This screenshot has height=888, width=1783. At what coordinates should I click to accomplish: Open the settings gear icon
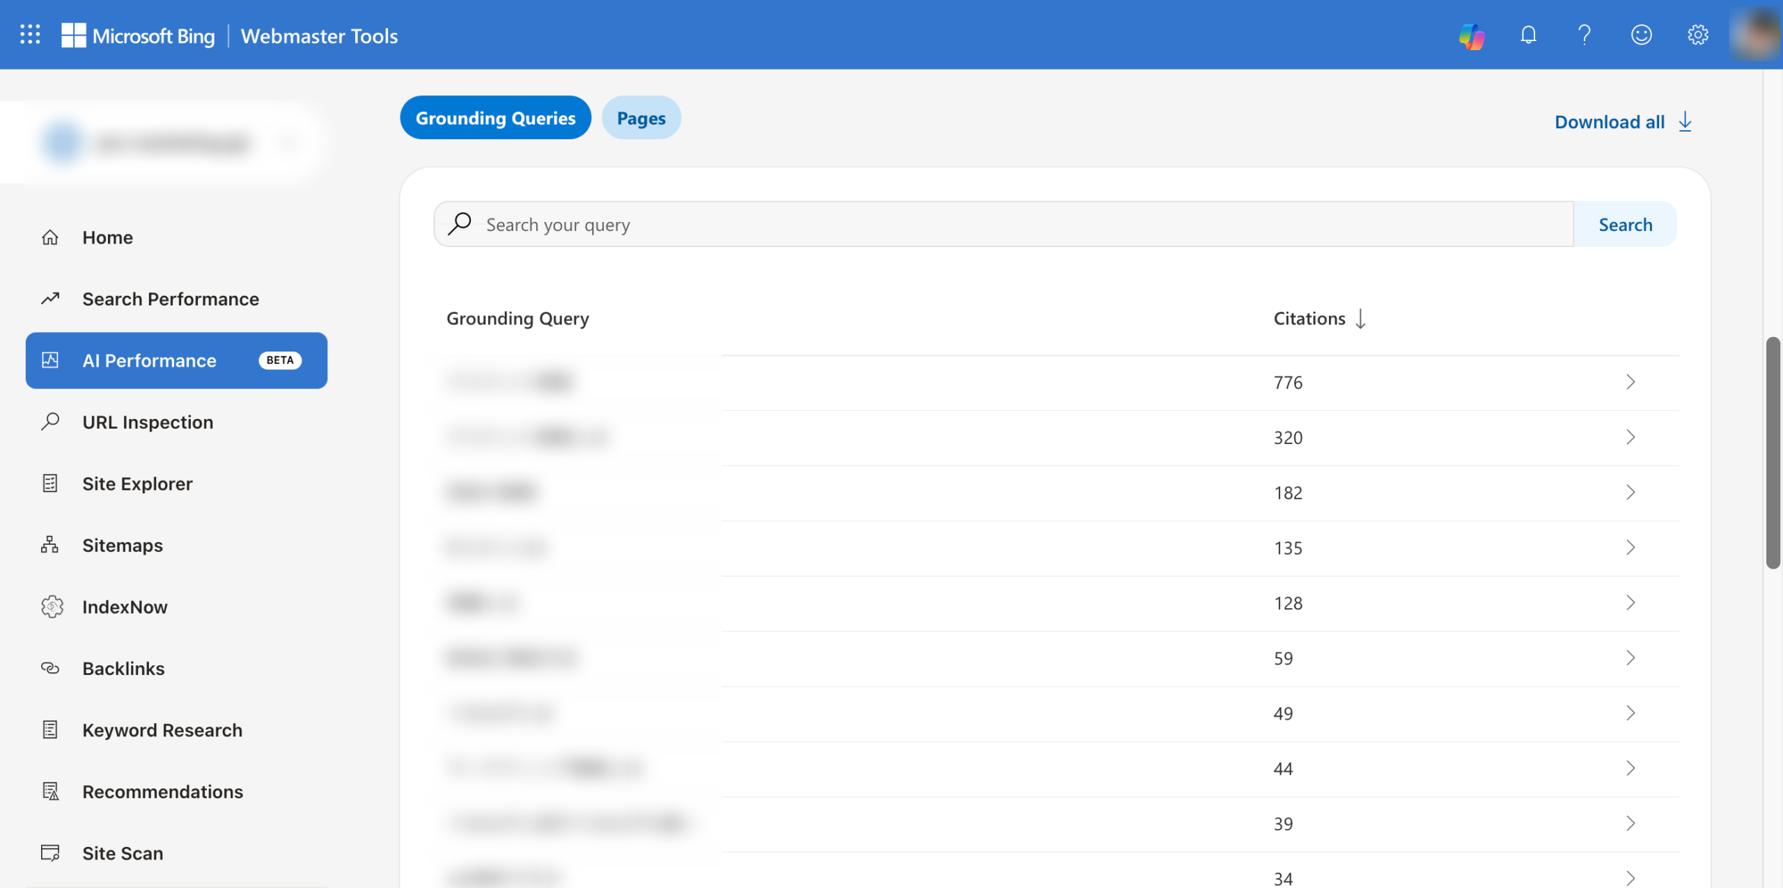tap(1697, 35)
